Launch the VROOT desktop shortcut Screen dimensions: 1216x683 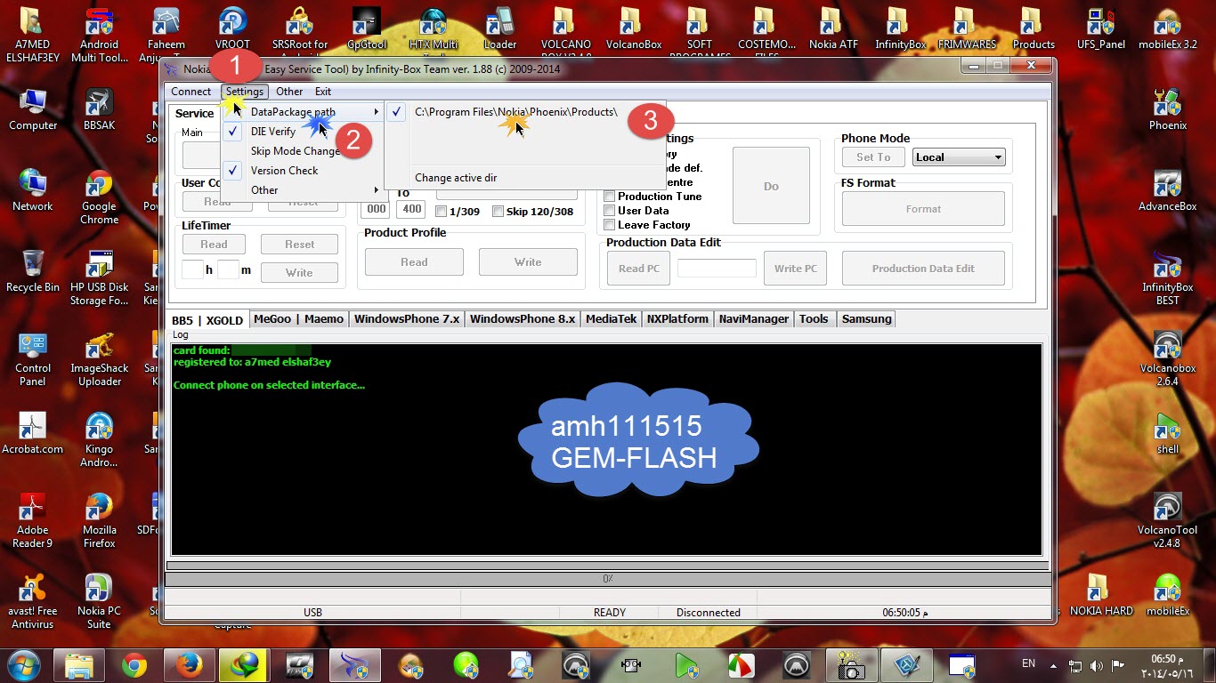(232, 29)
